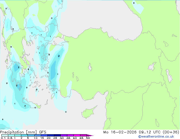The height and width of the screenshot is (139, 180).
Task: Click the legend swatch between 0.1 and 0.5
Action: (x=5, y=135)
